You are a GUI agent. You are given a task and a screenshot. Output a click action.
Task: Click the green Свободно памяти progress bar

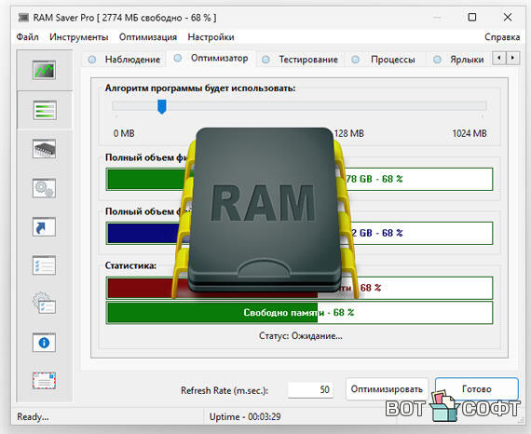pyautogui.click(x=299, y=313)
